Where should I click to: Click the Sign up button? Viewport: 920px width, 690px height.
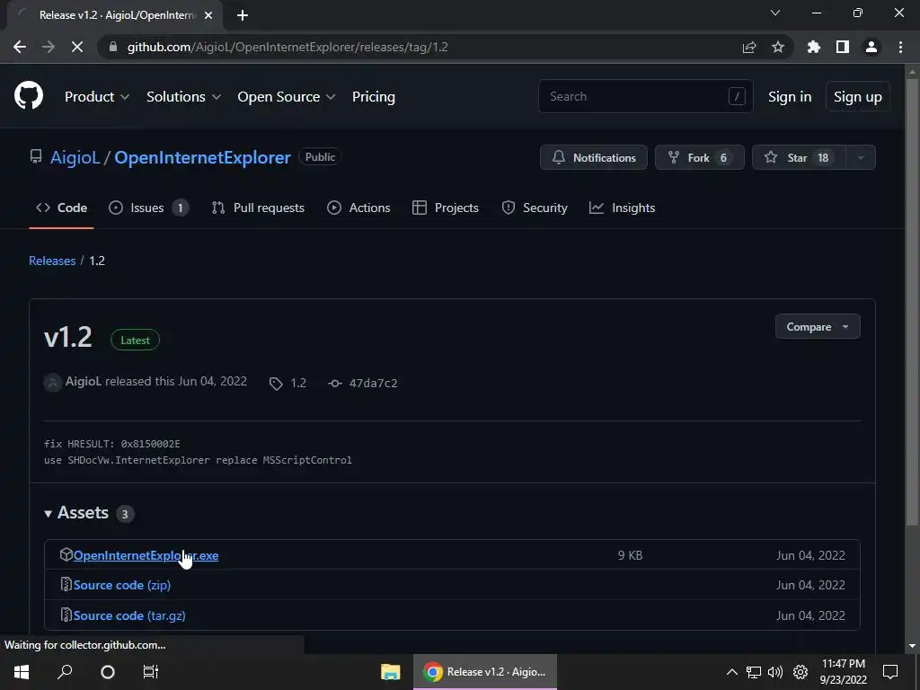point(857,97)
